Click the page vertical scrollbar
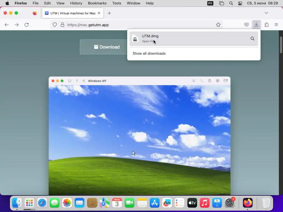The image size is (283, 212). click(x=281, y=45)
